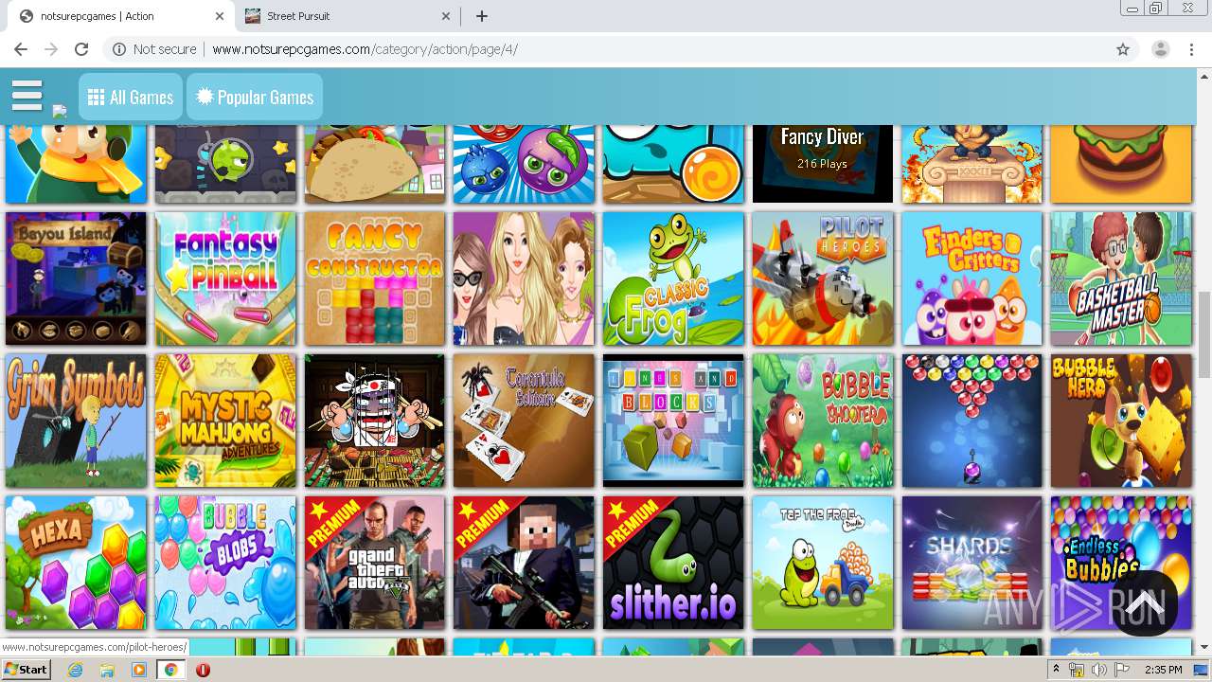This screenshot has width=1212, height=682.
Task: Click the red stop-sign taskbar icon
Action: tap(203, 670)
